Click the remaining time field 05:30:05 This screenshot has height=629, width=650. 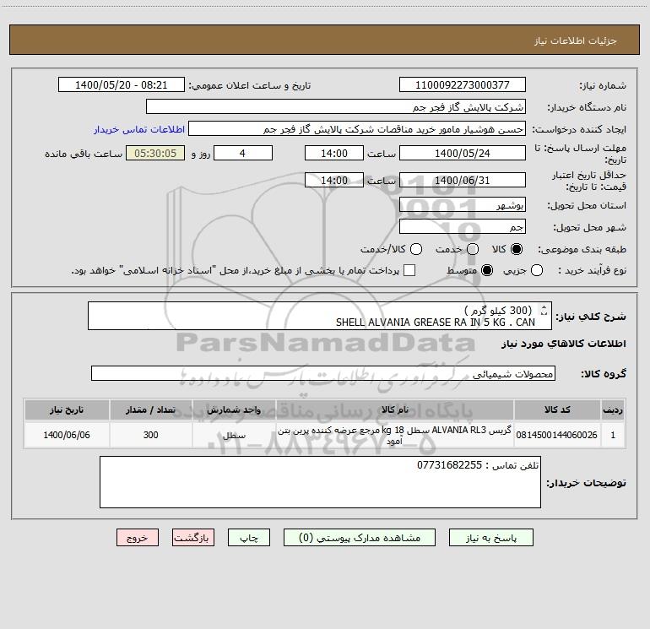[x=155, y=153]
